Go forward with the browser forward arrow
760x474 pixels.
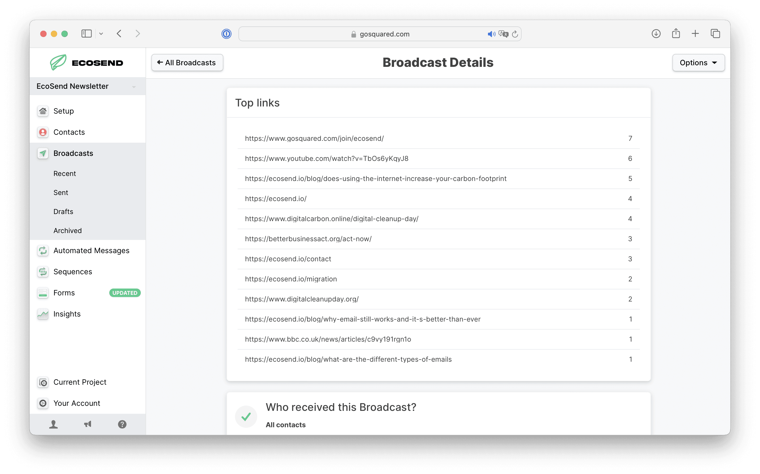138,34
